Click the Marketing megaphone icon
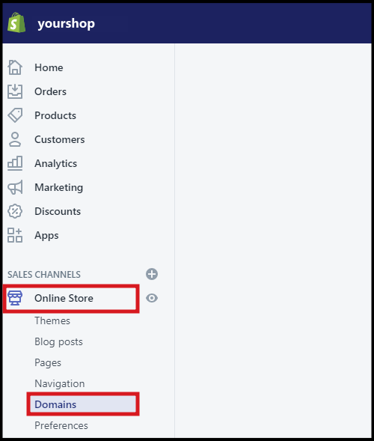Screen dimensions: 374x441 pos(15,187)
